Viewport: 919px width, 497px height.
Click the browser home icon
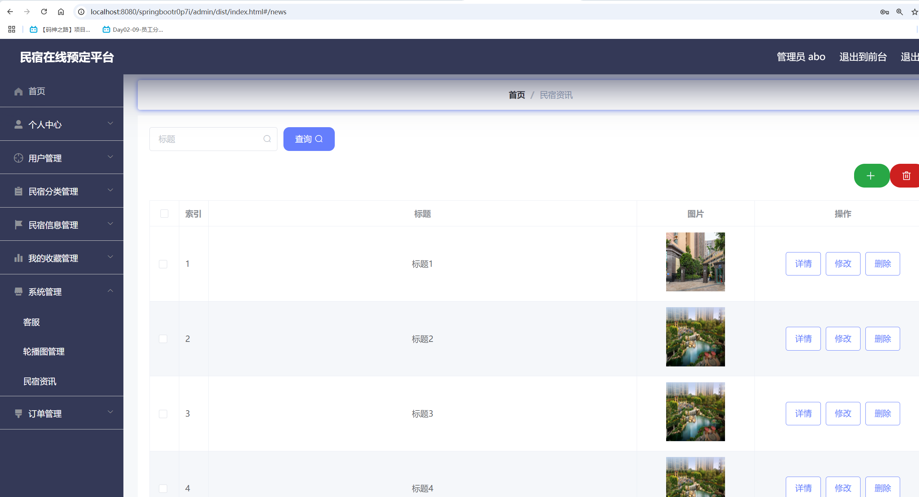[61, 12]
